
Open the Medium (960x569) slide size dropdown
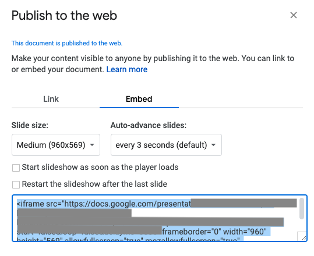(x=56, y=145)
